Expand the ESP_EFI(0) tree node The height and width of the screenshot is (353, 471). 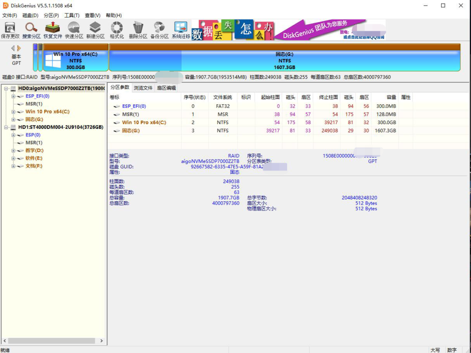(13, 97)
